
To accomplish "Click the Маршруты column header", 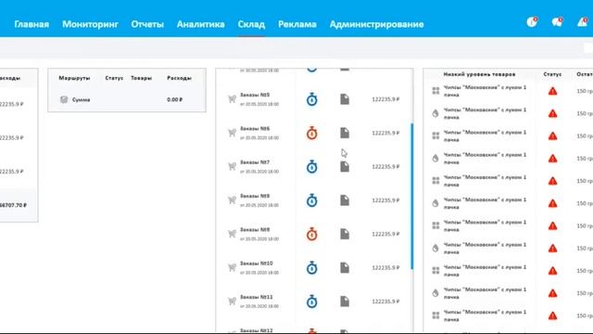I will point(74,78).
